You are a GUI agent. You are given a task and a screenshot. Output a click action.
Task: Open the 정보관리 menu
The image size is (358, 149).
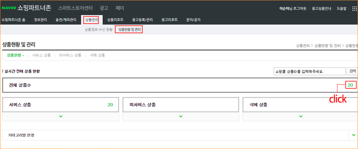(x=40, y=20)
